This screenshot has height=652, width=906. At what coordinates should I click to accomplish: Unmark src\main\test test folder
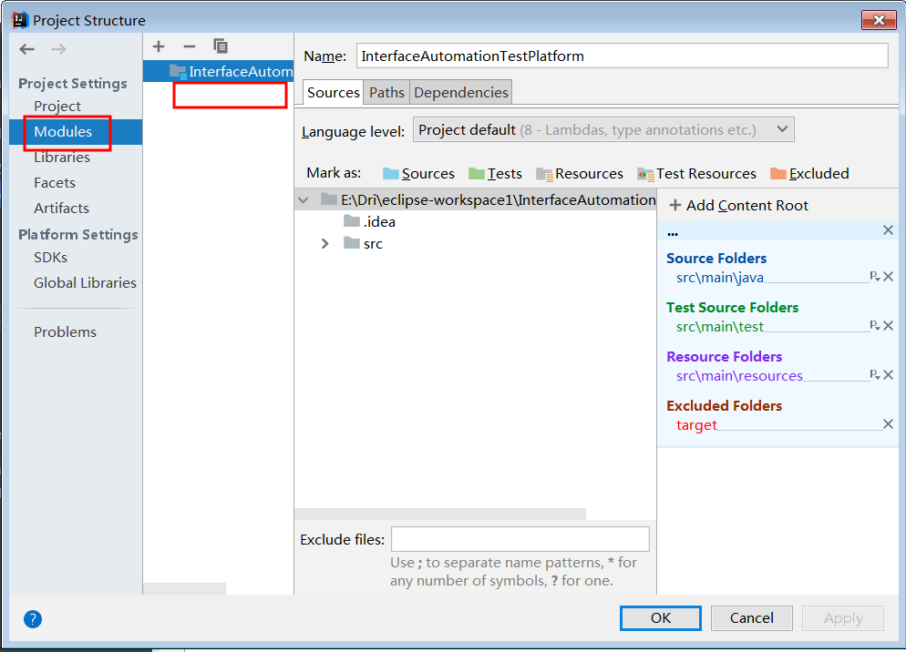pyautogui.click(x=889, y=326)
